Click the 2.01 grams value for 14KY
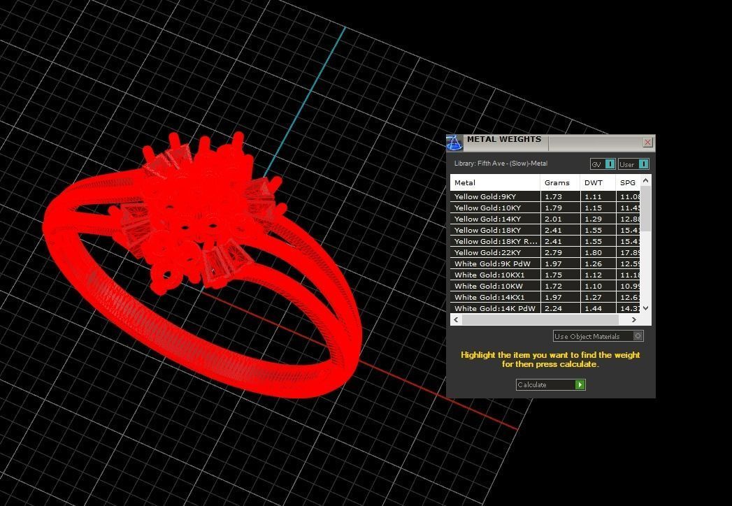The height and width of the screenshot is (506, 732). click(553, 219)
